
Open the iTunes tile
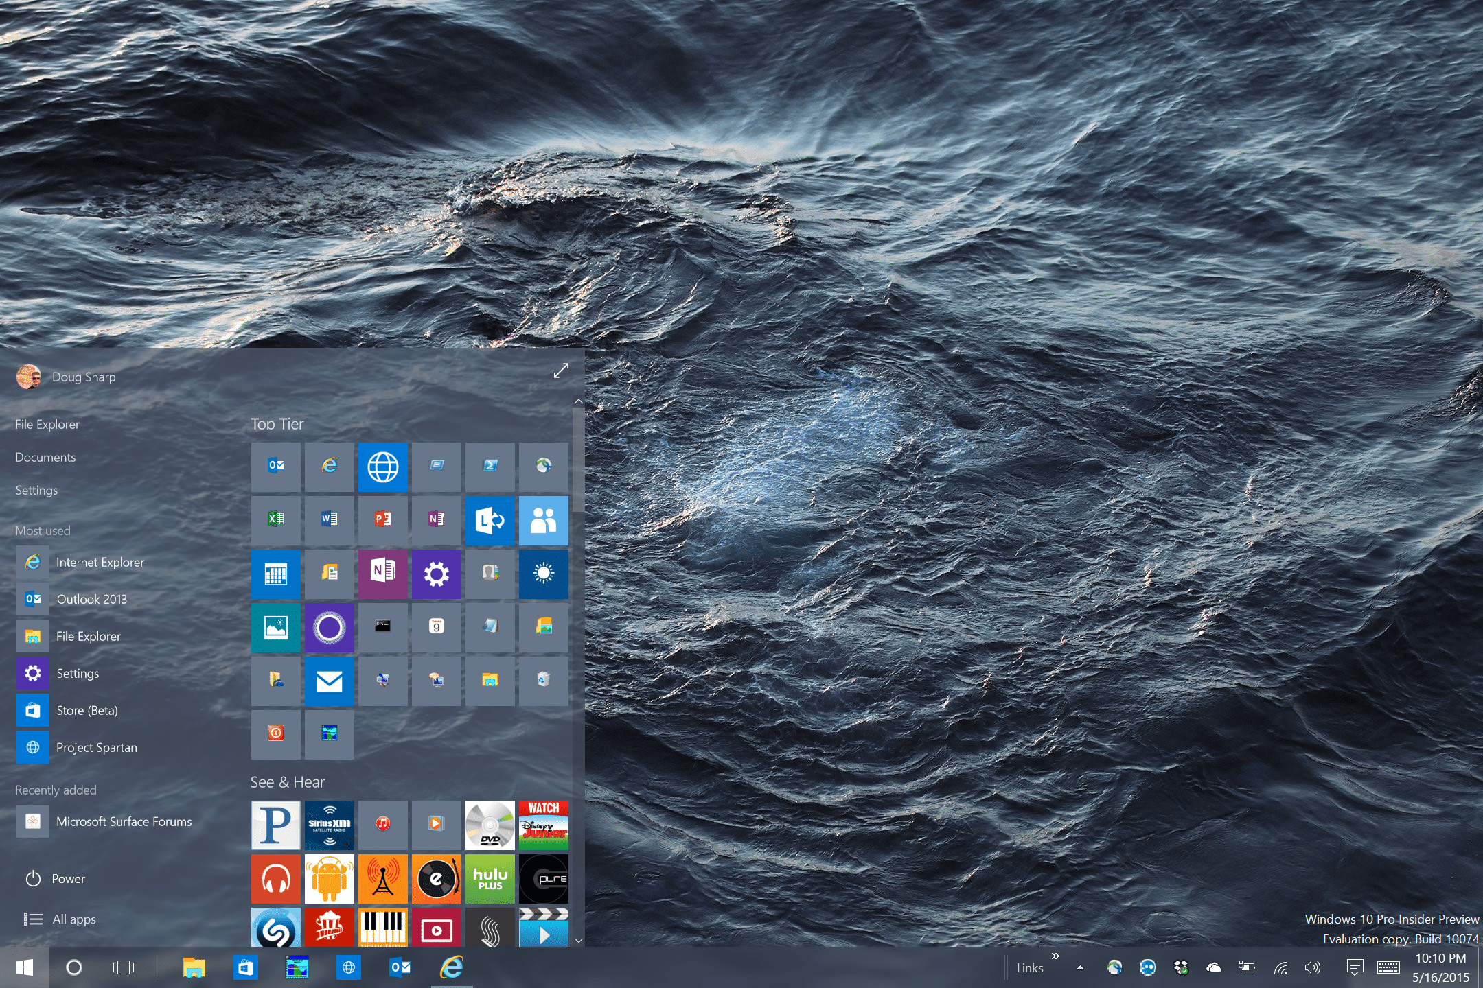383,825
